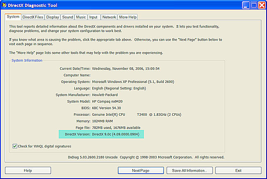Click Save All Information button

tap(189, 170)
